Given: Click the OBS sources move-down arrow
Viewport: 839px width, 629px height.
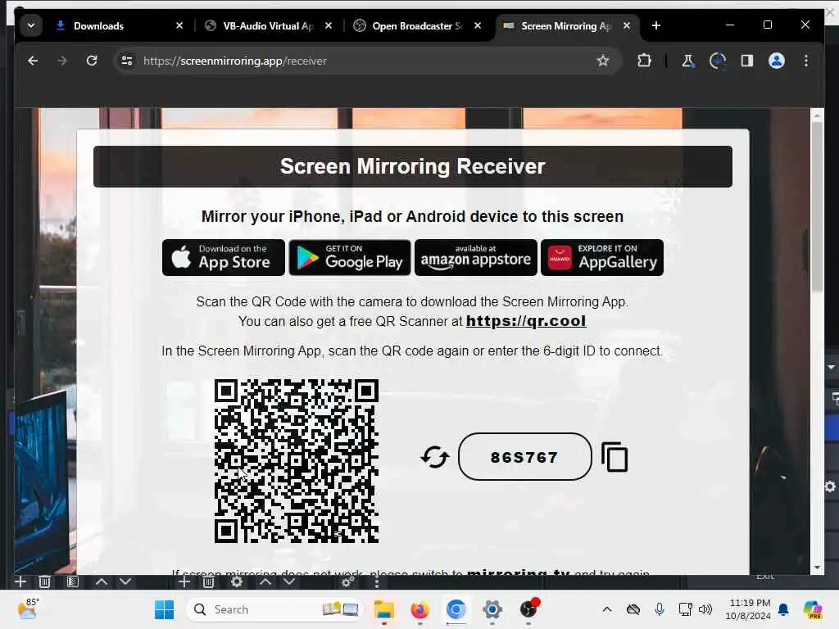Looking at the screenshot, I should point(289,581).
